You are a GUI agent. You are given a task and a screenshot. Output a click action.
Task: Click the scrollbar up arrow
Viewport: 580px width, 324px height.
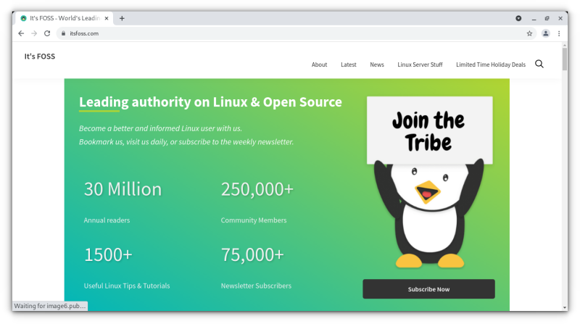click(x=565, y=45)
